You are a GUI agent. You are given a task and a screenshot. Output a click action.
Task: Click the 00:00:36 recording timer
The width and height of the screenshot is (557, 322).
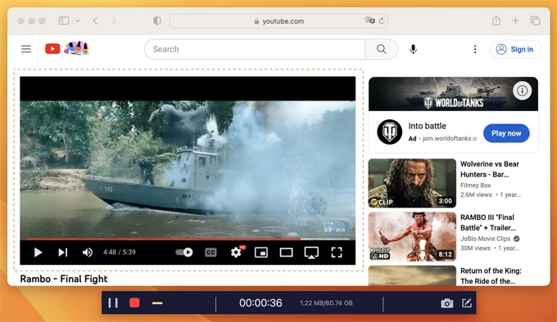pyautogui.click(x=260, y=303)
